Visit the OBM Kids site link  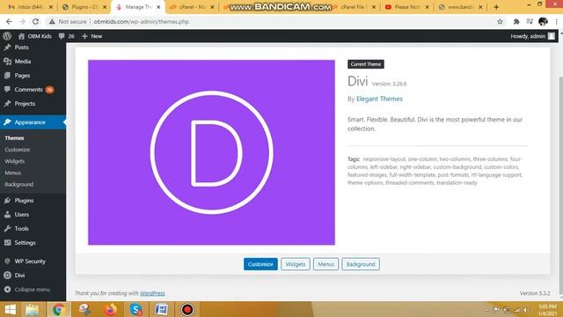coord(35,36)
